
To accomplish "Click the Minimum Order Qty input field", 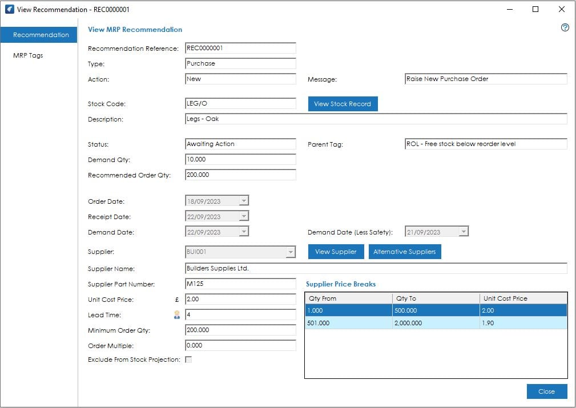I will click(x=240, y=330).
